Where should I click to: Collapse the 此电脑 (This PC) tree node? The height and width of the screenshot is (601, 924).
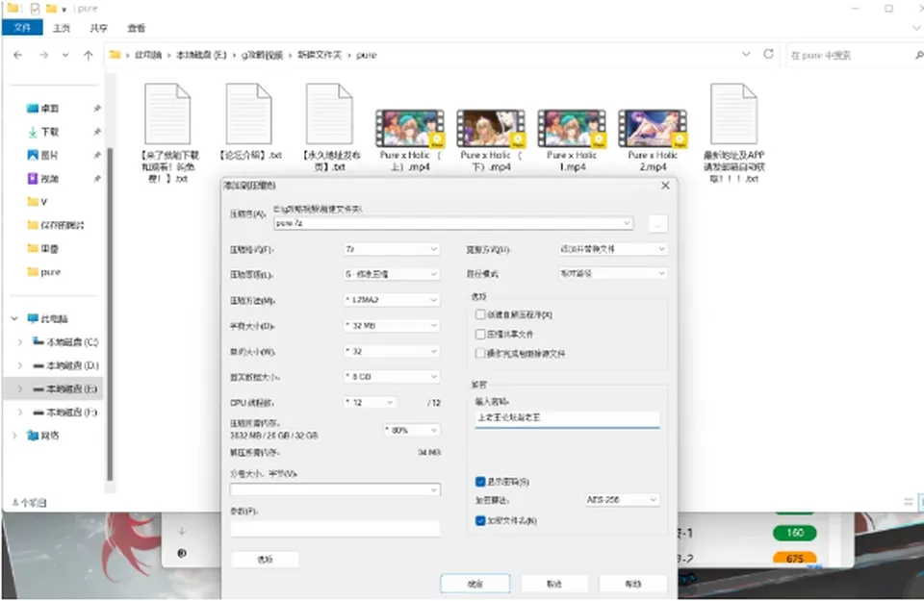point(14,318)
